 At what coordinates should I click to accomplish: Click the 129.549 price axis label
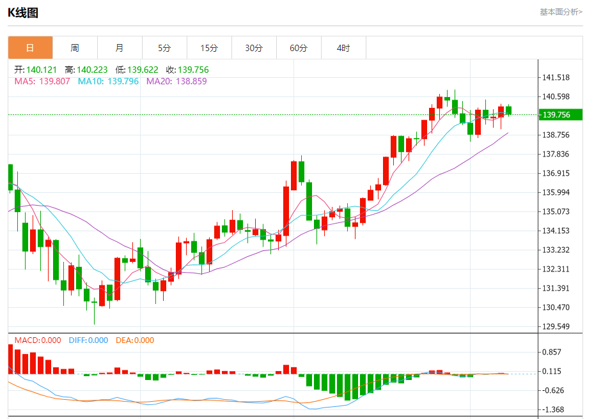pos(556,326)
